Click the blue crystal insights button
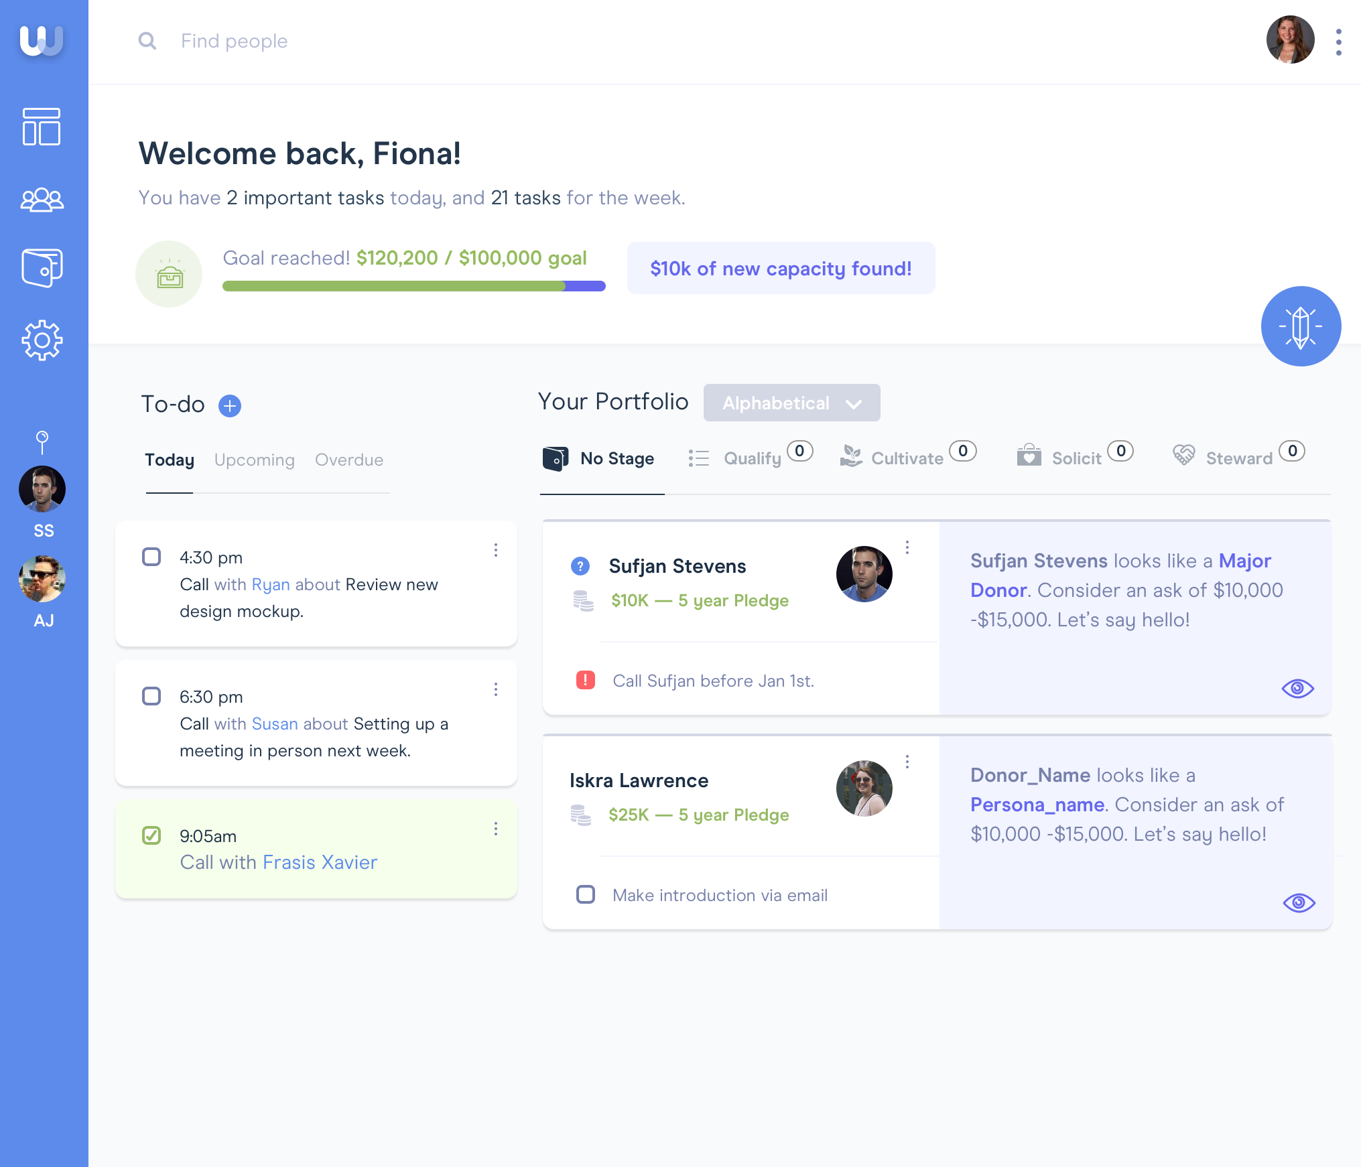This screenshot has height=1167, width=1361. [x=1300, y=326]
